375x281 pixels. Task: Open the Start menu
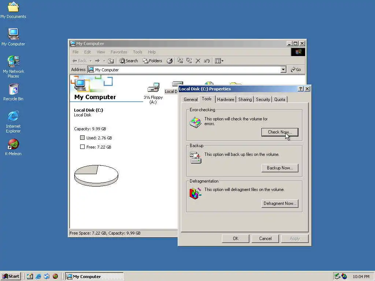click(11, 277)
